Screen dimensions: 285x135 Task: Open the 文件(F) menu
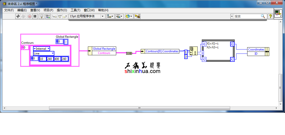pyautogui.click(x=9, y=10)
